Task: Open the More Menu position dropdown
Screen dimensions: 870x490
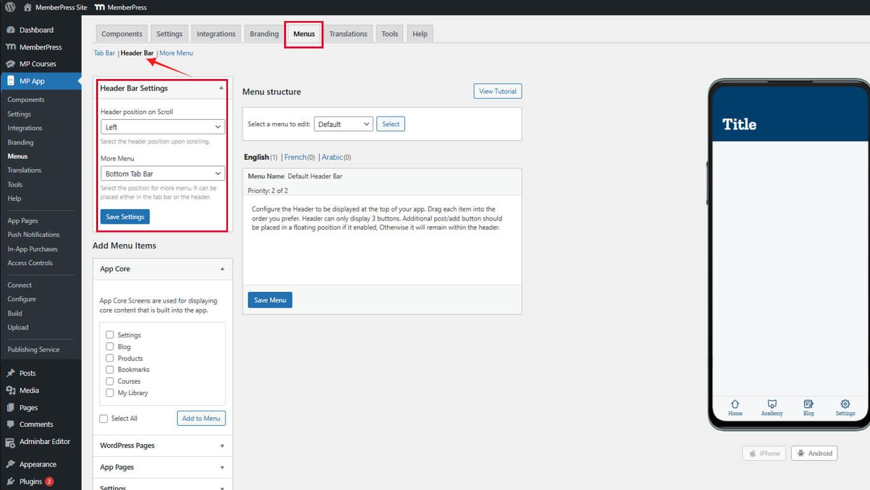Action: [162, 173]
